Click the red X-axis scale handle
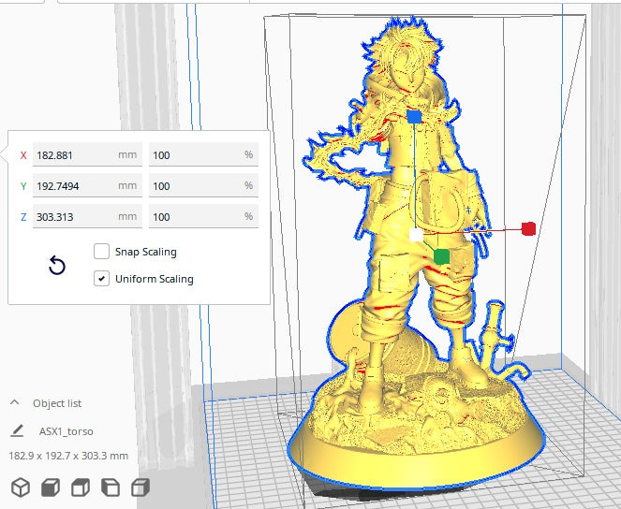 click(528, 228)
